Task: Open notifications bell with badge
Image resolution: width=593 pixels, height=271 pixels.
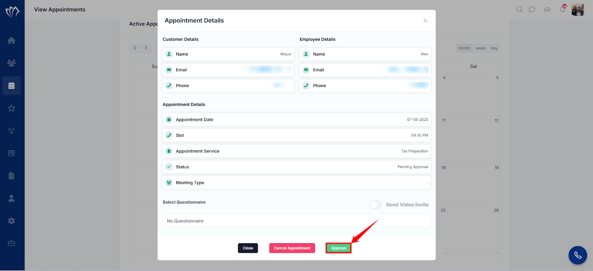Action: pos(563,9)
